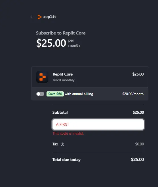Click the Billed monthly text
Image resolution: width=158 pixels, height=187 pixels.
pyautogui.click(x=64, y=80)
